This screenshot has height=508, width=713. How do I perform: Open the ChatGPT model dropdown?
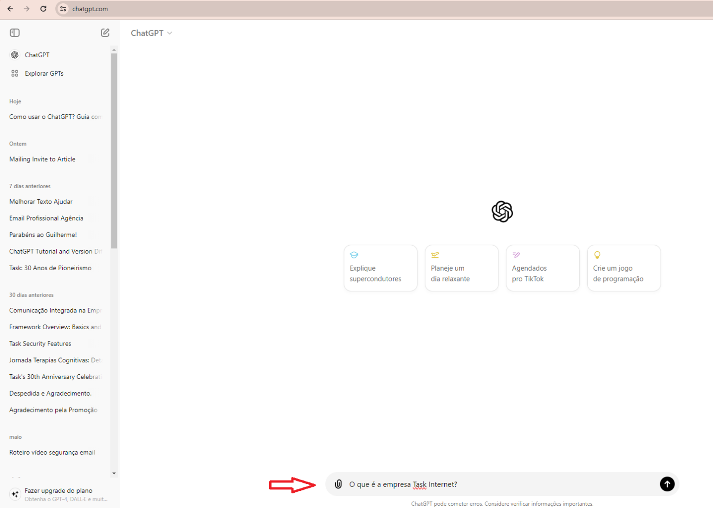click(151, 33)
